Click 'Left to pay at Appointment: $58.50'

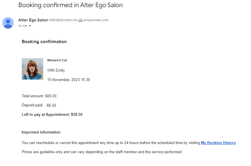(52, 114)
